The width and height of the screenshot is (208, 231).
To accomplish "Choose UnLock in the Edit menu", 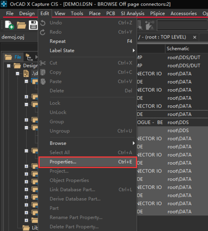I will 88,112.
